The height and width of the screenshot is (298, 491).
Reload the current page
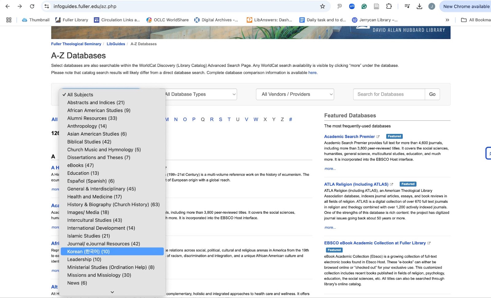(32, 6)
